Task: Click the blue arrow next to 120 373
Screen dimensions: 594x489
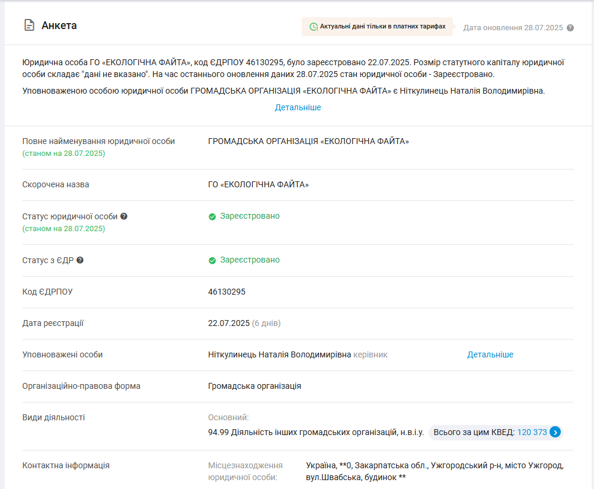Action: point(555,432)
